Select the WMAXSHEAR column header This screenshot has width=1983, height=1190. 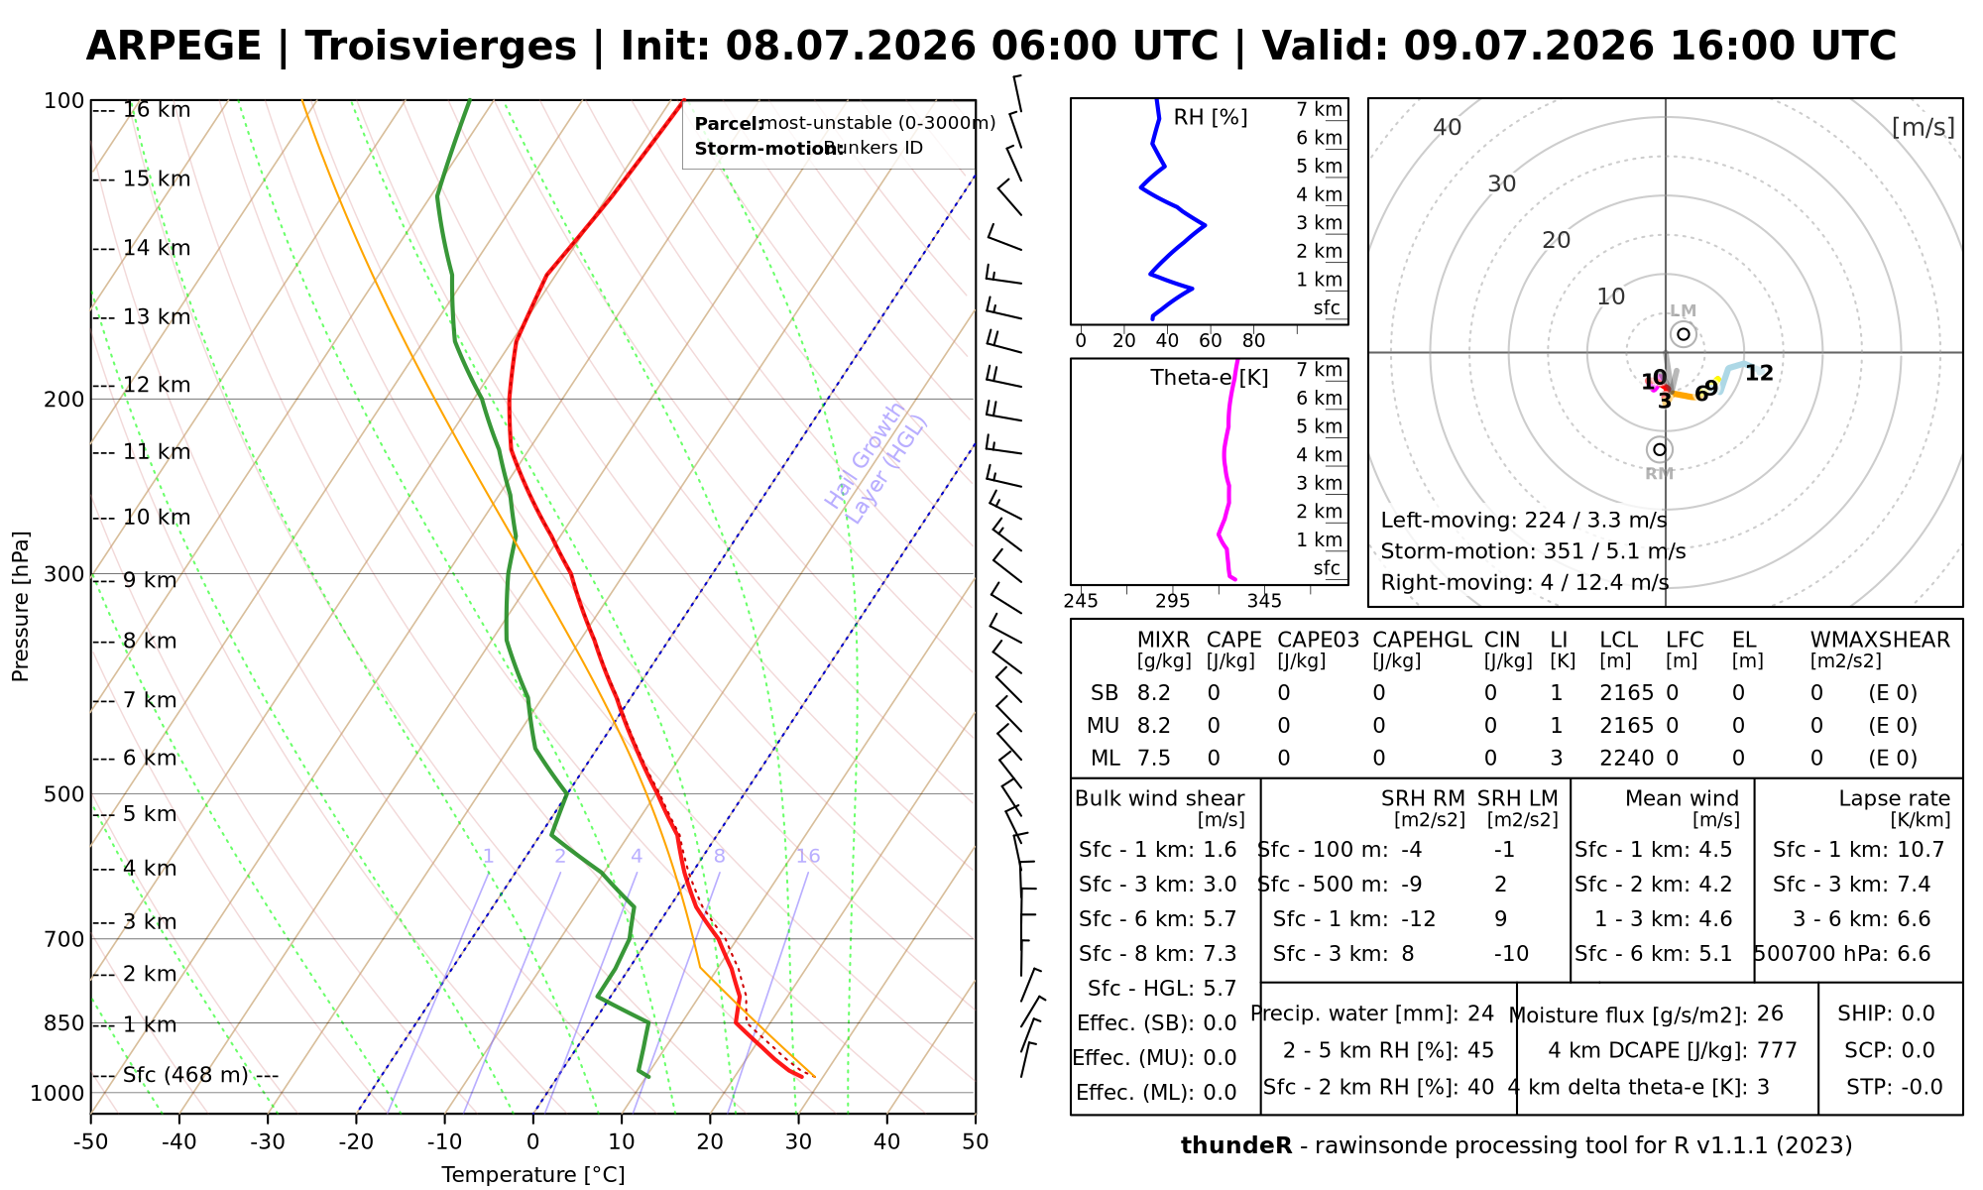pos(1880,641)
